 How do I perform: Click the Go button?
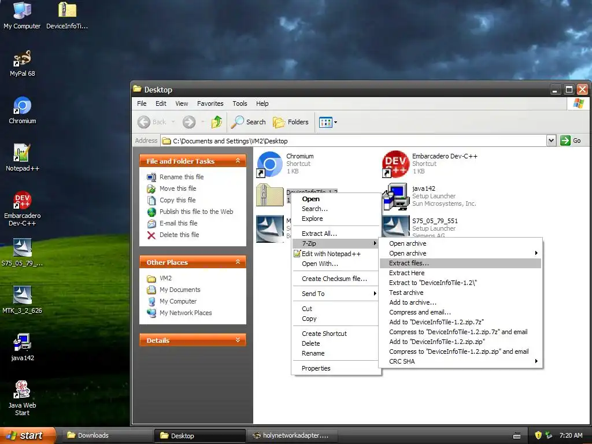(571, 140)
